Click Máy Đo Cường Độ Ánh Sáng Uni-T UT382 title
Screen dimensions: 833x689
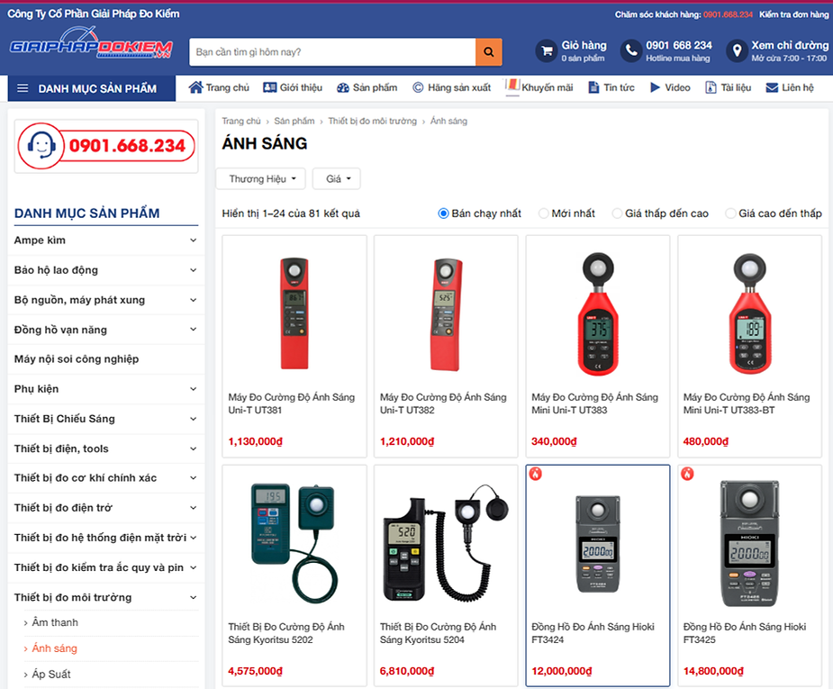(x=443, y=403)
